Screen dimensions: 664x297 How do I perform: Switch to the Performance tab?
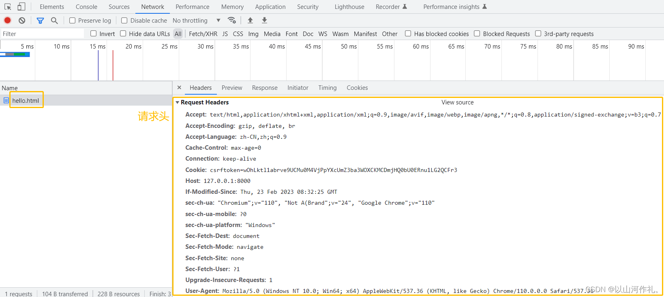coord(193,7)
